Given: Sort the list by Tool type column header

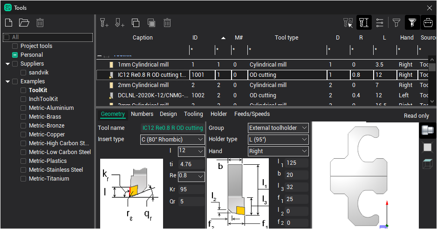Looking at the screenshot, I should point(287,38).
